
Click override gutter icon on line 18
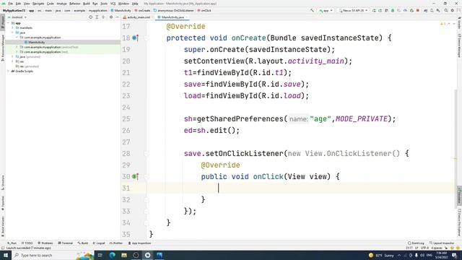click(x=135, y=38)
